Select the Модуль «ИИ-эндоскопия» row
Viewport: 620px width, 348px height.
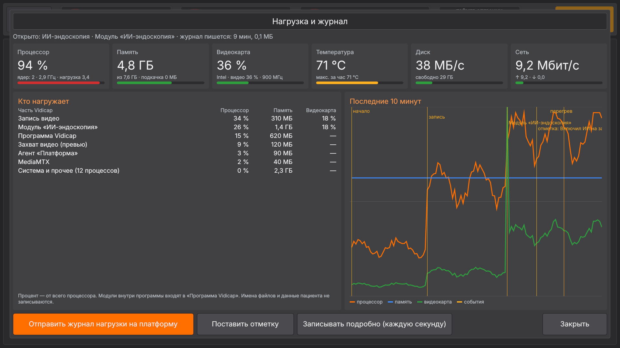coord(177,127)
